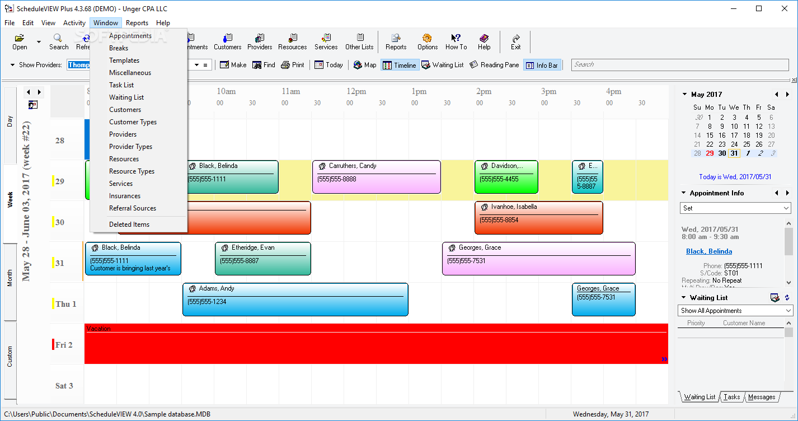
Task: Show previous appointment info with left arrow
Action: [776, 193]
